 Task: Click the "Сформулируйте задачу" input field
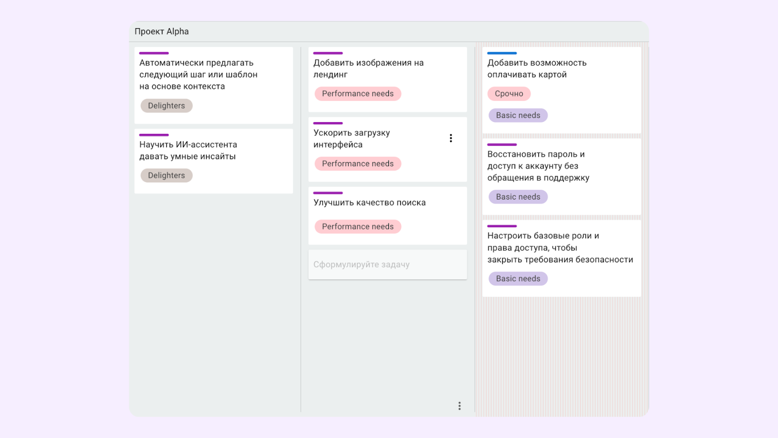pos(387,265)
